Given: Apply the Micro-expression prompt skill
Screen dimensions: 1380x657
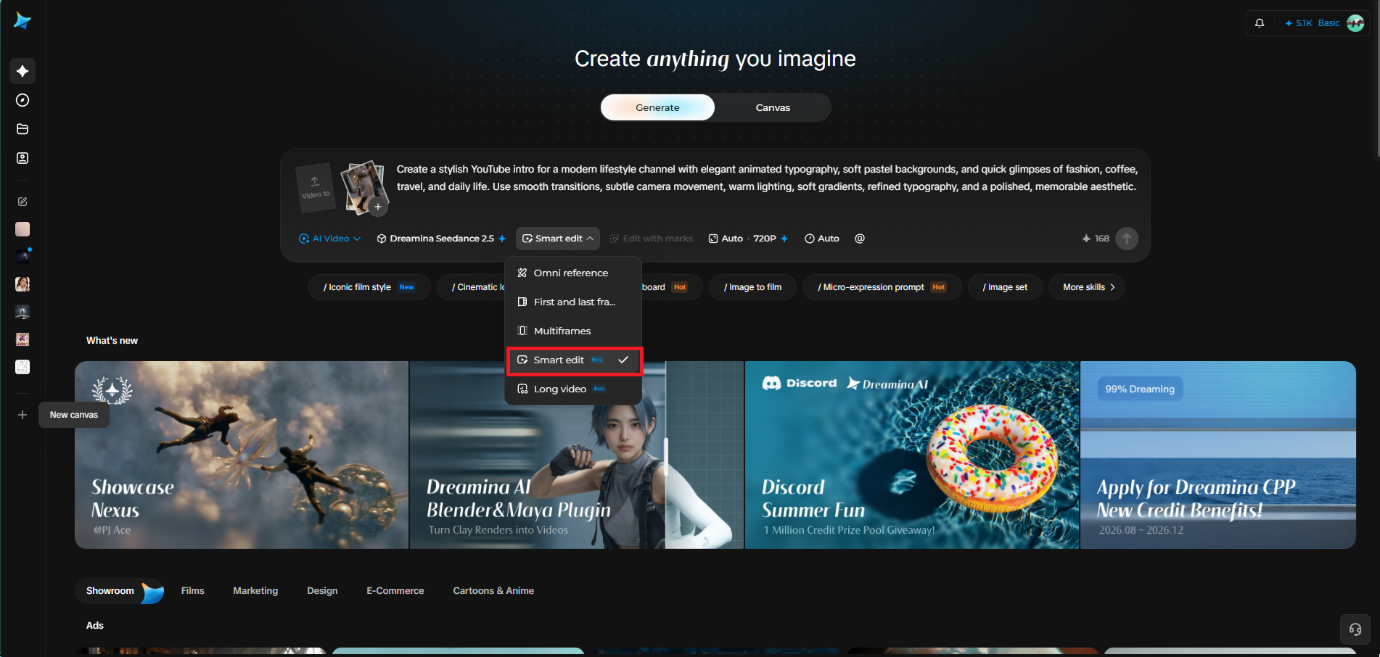Looking at the screenshot, I should click(x=882, y=287).
